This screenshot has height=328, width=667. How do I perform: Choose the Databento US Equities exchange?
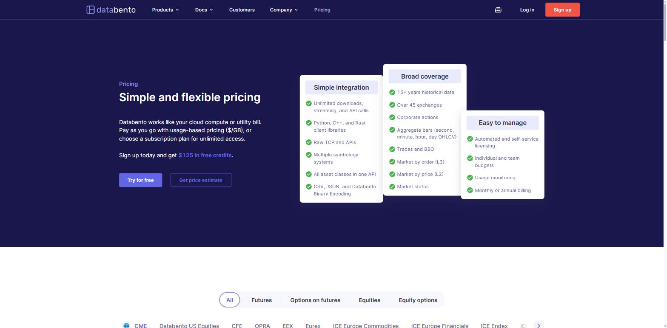pos(189,326)
